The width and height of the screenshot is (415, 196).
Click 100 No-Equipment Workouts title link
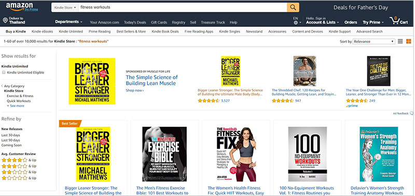click(x=307, y=190)
